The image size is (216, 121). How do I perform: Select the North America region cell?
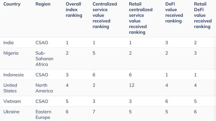pyautogui.click(x=44, y=88)
